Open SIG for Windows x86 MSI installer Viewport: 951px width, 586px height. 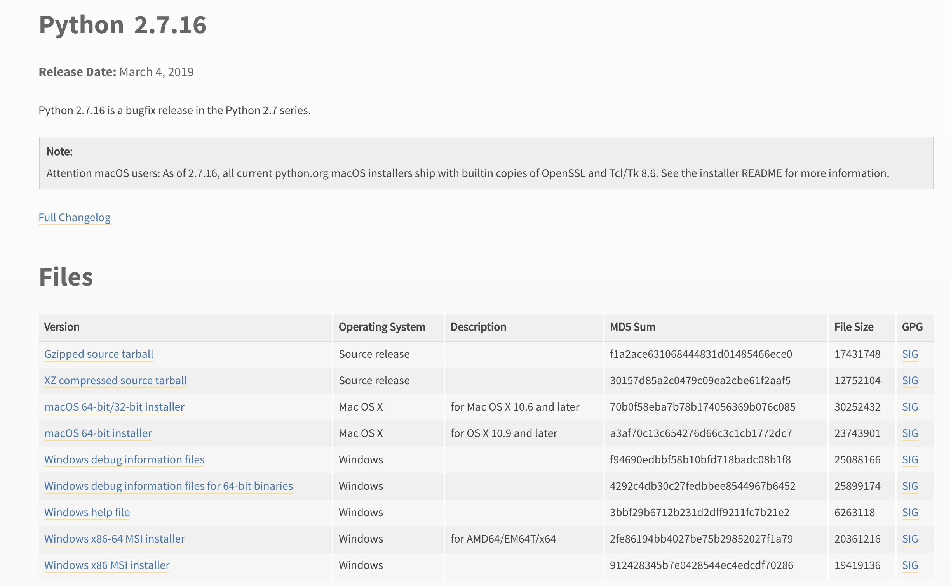909,565
